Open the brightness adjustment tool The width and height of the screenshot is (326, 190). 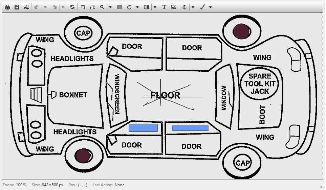click(184, 7)
